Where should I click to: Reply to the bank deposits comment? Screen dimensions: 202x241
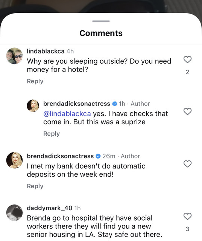(35, 186)
